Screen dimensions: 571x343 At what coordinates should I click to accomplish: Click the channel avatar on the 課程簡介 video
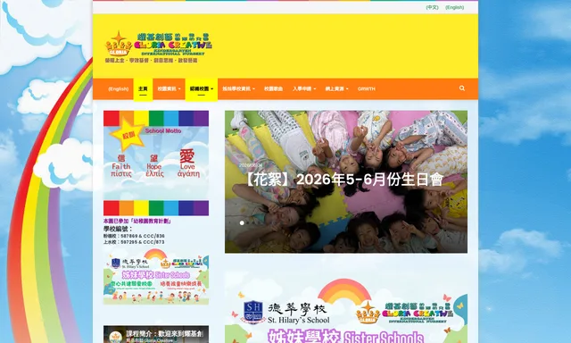[115, 337]
